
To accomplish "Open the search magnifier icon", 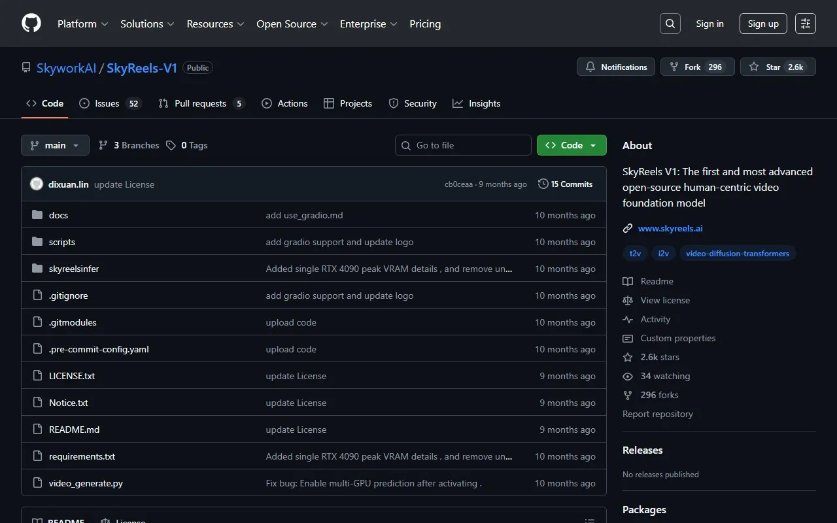I will coord(670,24).
